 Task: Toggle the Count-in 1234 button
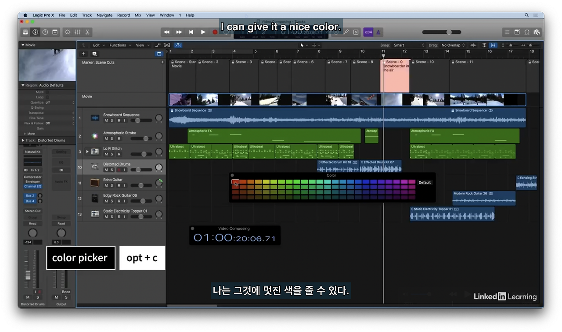point(368,32)
